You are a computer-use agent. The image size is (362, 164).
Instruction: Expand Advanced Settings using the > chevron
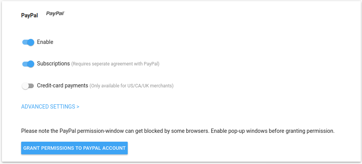coord(78,107)
